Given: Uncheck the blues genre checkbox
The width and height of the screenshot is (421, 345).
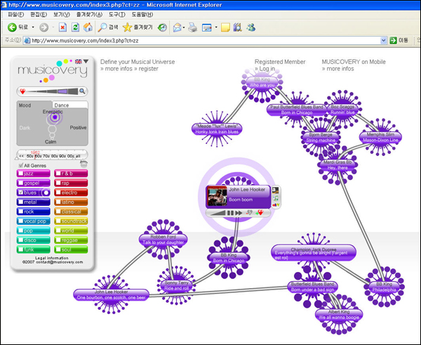Looking at the screenshot, I should (20, 192).
